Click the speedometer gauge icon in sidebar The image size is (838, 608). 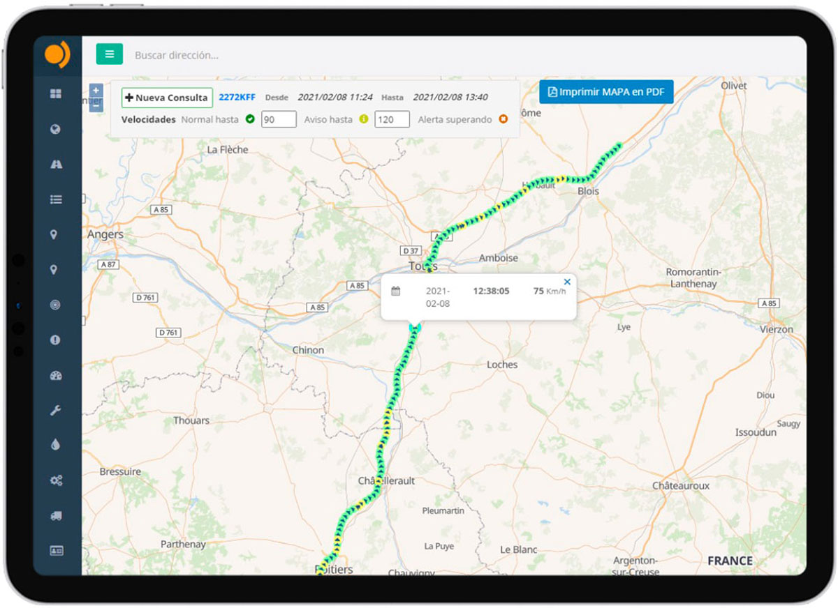coord(56,376)
